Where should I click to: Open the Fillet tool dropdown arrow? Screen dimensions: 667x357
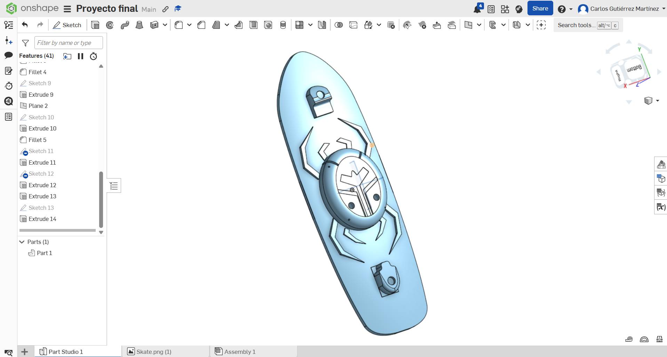189,25
